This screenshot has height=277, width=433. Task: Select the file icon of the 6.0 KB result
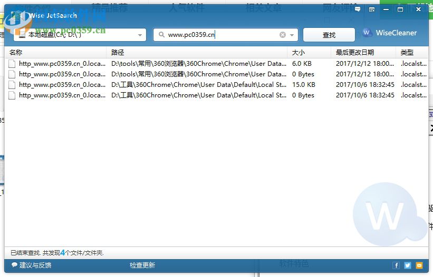[12, 64]
